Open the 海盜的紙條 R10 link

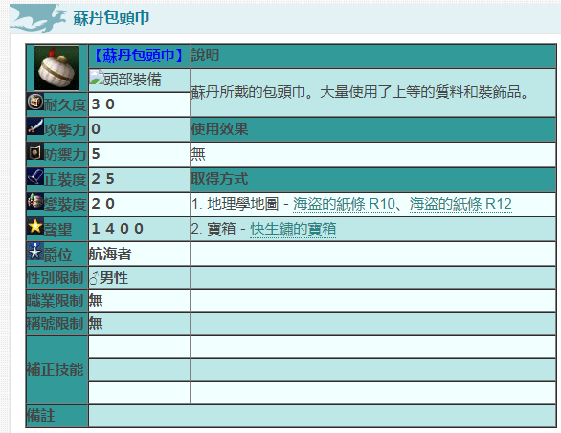coord(344,204)
